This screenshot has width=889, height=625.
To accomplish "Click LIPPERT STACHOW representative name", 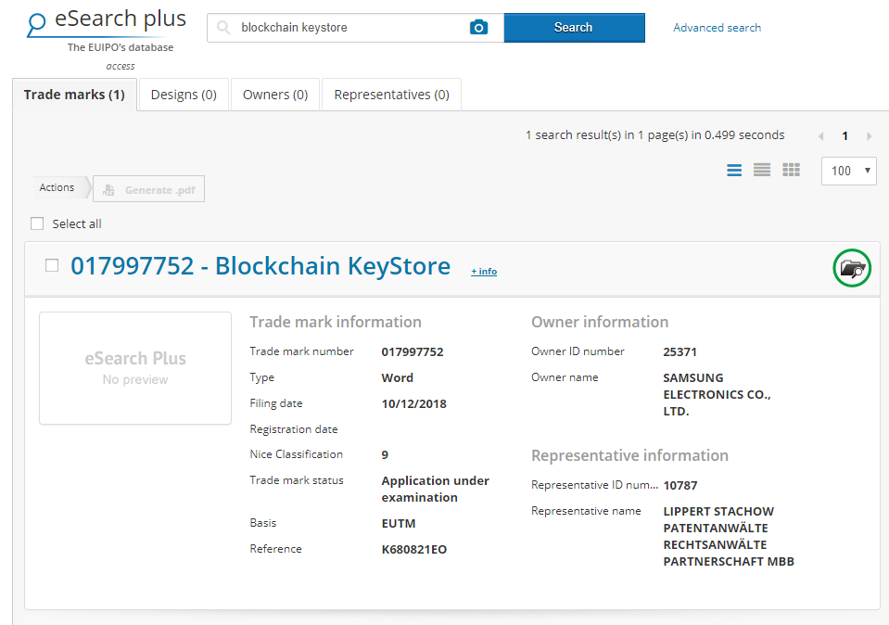I will (x=729, y=536).
